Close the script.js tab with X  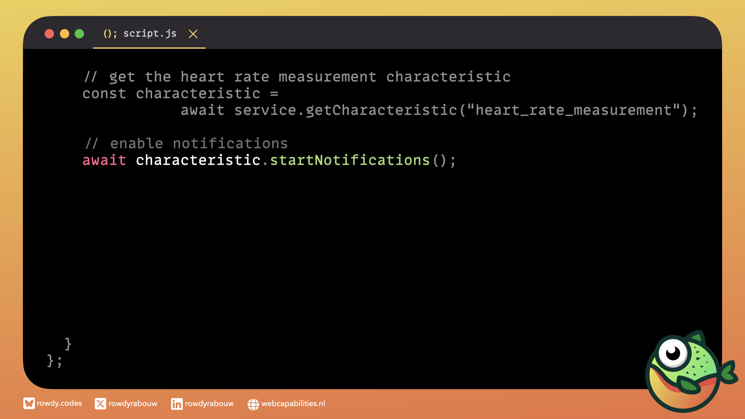tap(193, 34)
